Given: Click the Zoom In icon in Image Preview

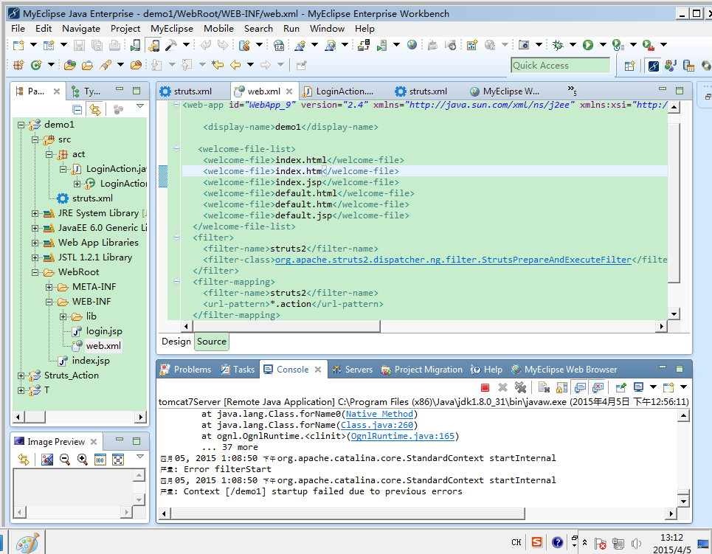Looking at the screenshot, I should [82, 460].
